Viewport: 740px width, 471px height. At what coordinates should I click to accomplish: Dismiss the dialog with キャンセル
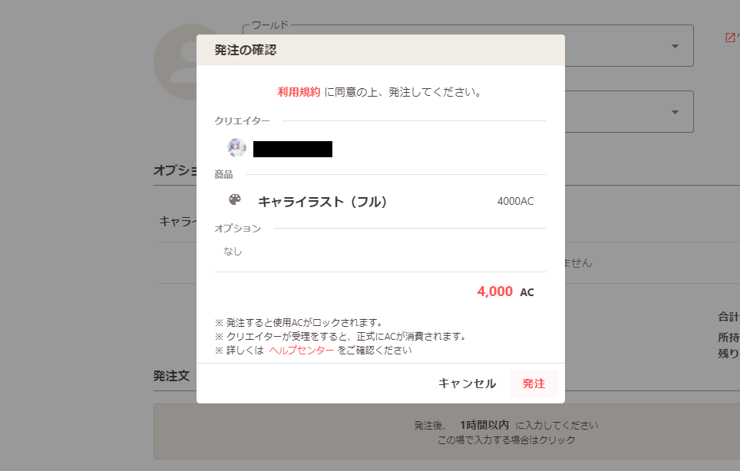click(x=467, y=384)
